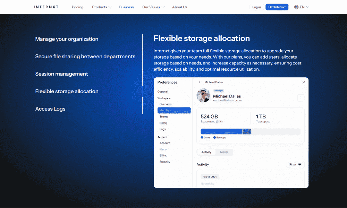Select Manage your organization section
This screenshot has height=208, width=347.
pos(67,39)
